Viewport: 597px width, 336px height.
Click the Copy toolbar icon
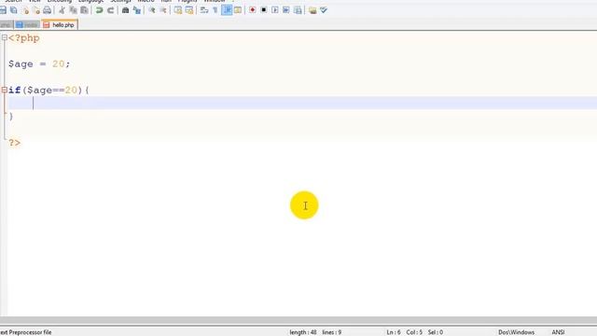click(x=73, y=10)
